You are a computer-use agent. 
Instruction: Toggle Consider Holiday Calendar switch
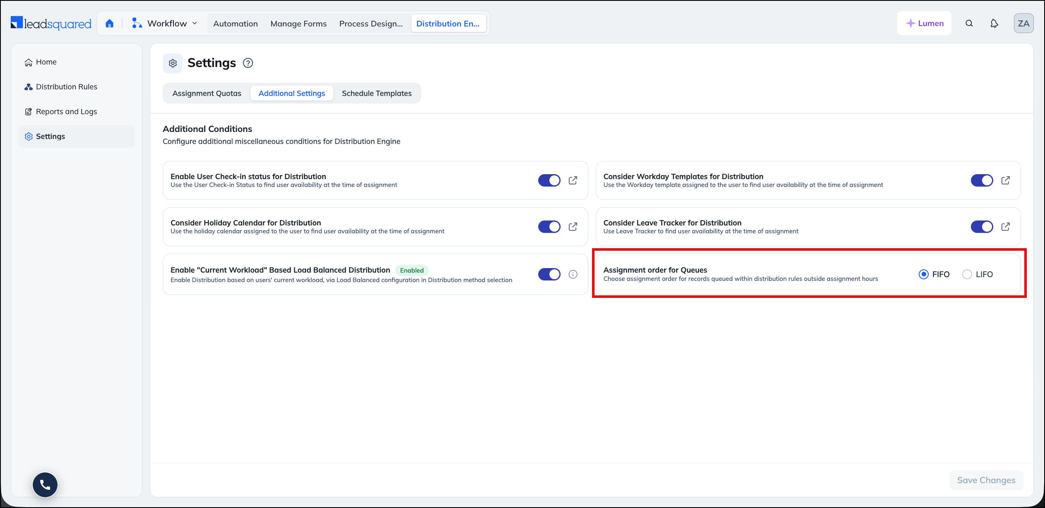(549, 227)
